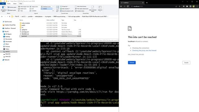Click Size all columns to fit
Screen dimensions: 199x112
pyautogui.click(x=67, y=11)
